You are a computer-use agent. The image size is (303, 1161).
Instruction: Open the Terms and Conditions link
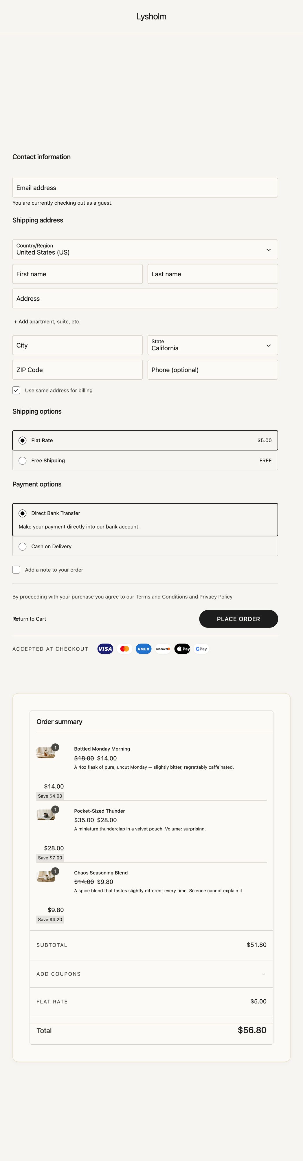tap(161, 597)
